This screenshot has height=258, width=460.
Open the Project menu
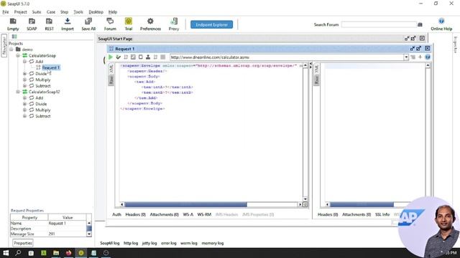coord(21,12)
